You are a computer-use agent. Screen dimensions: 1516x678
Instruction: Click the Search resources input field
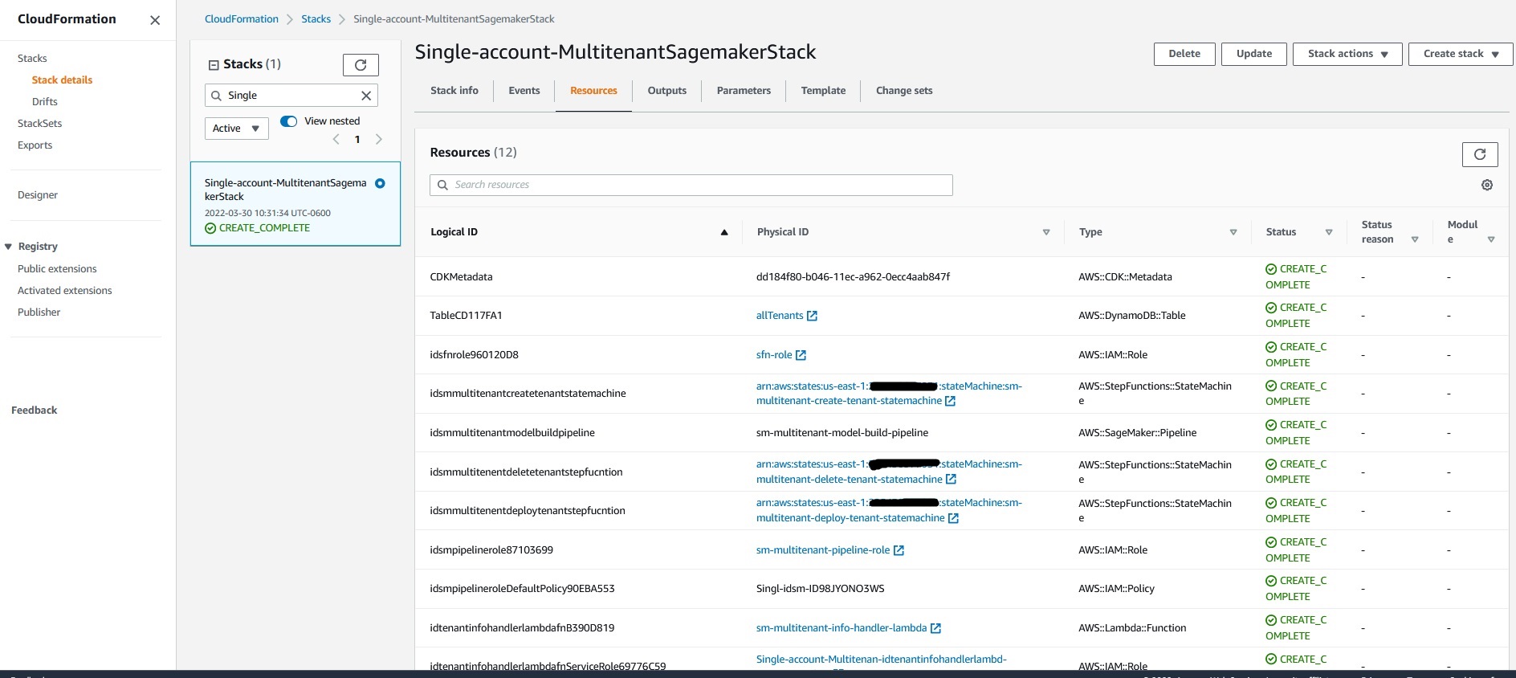click(691, 185)
